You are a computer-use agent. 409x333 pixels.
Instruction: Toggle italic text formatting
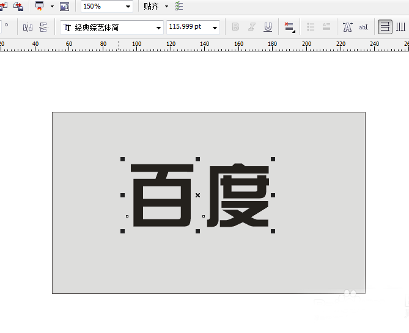pos(252,27)
